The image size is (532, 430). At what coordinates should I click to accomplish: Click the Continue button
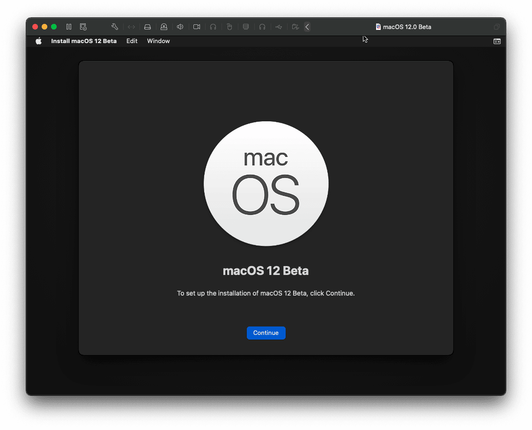point(266,333)
